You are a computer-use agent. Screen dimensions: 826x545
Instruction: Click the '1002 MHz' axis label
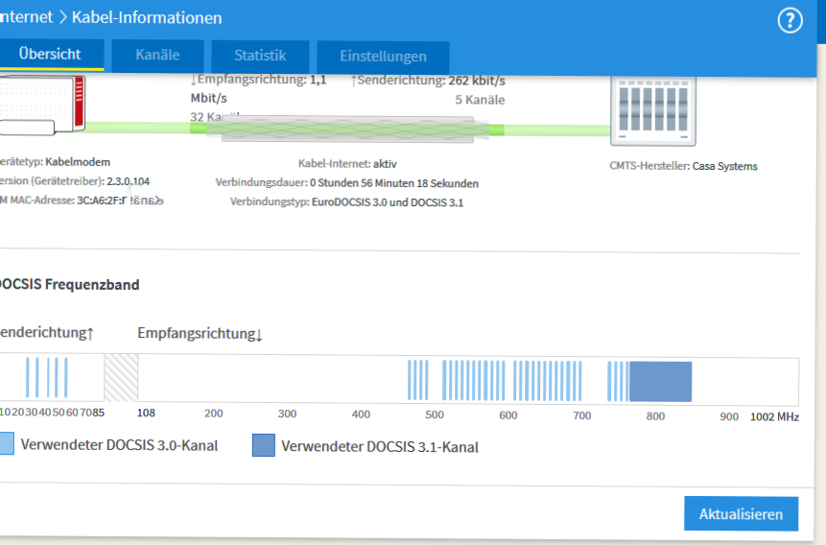(x=774, y=417)
